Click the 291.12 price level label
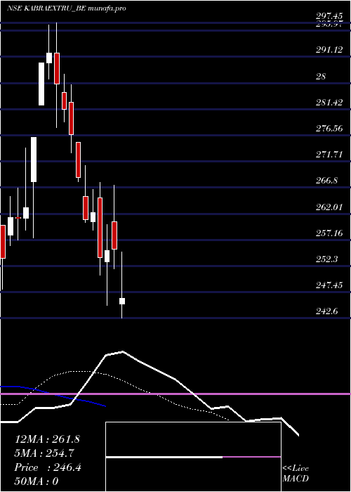Image resolution: width=351 pixels, height=492 pixels. [329, 50]
